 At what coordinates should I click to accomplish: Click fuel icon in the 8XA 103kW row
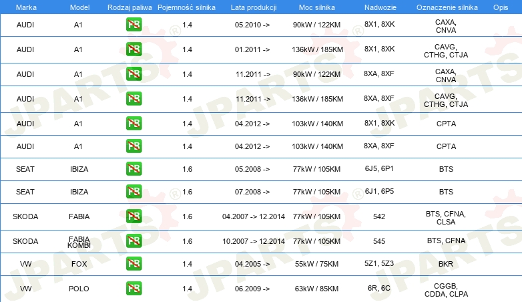[134, 146]
